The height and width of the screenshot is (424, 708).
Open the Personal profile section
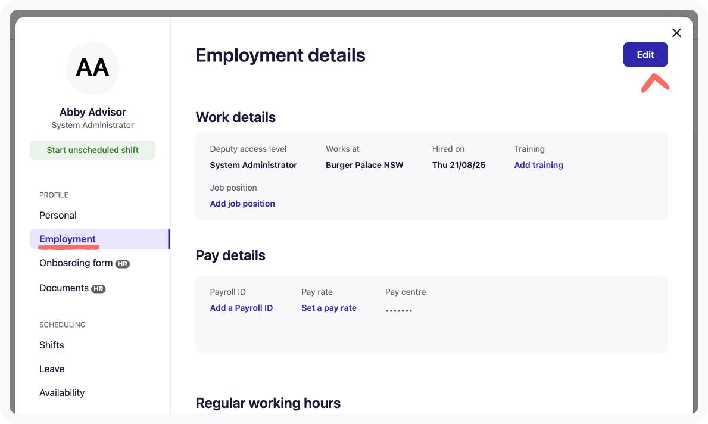click(x=58, y=215)
